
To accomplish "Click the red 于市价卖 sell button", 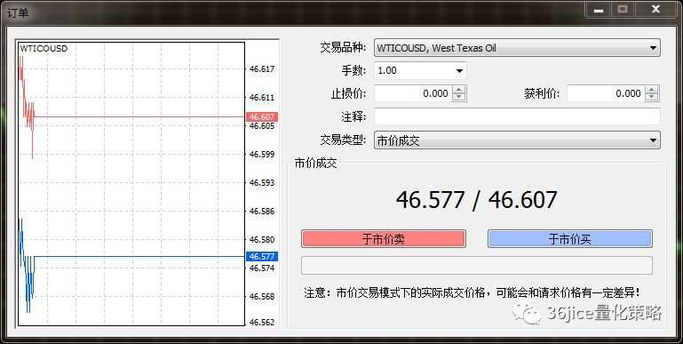I will tap(384, 239).
